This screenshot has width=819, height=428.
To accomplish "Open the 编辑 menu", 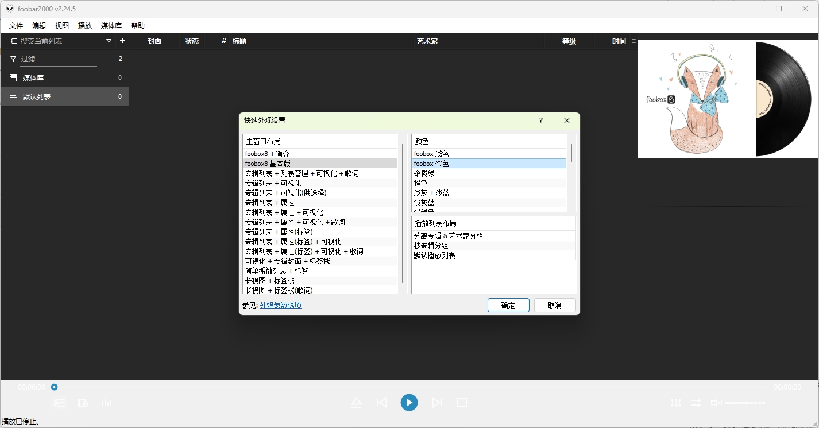I will pos(39,26).
